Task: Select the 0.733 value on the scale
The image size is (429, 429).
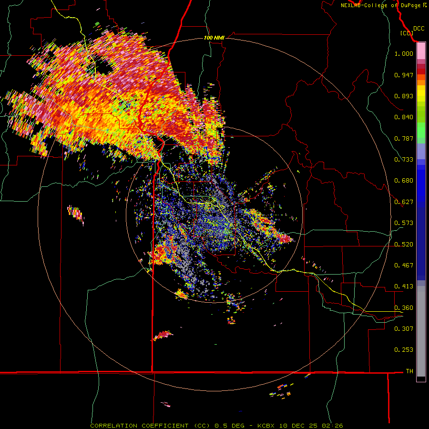Action: click(404, 160)
